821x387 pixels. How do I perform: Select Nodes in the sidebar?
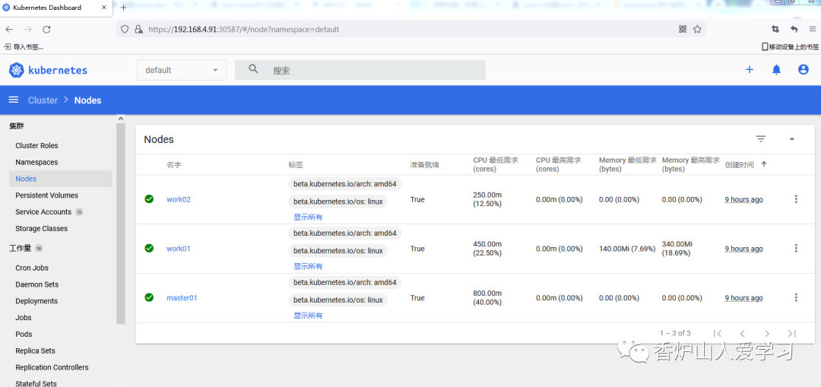[x=61, y=179]
